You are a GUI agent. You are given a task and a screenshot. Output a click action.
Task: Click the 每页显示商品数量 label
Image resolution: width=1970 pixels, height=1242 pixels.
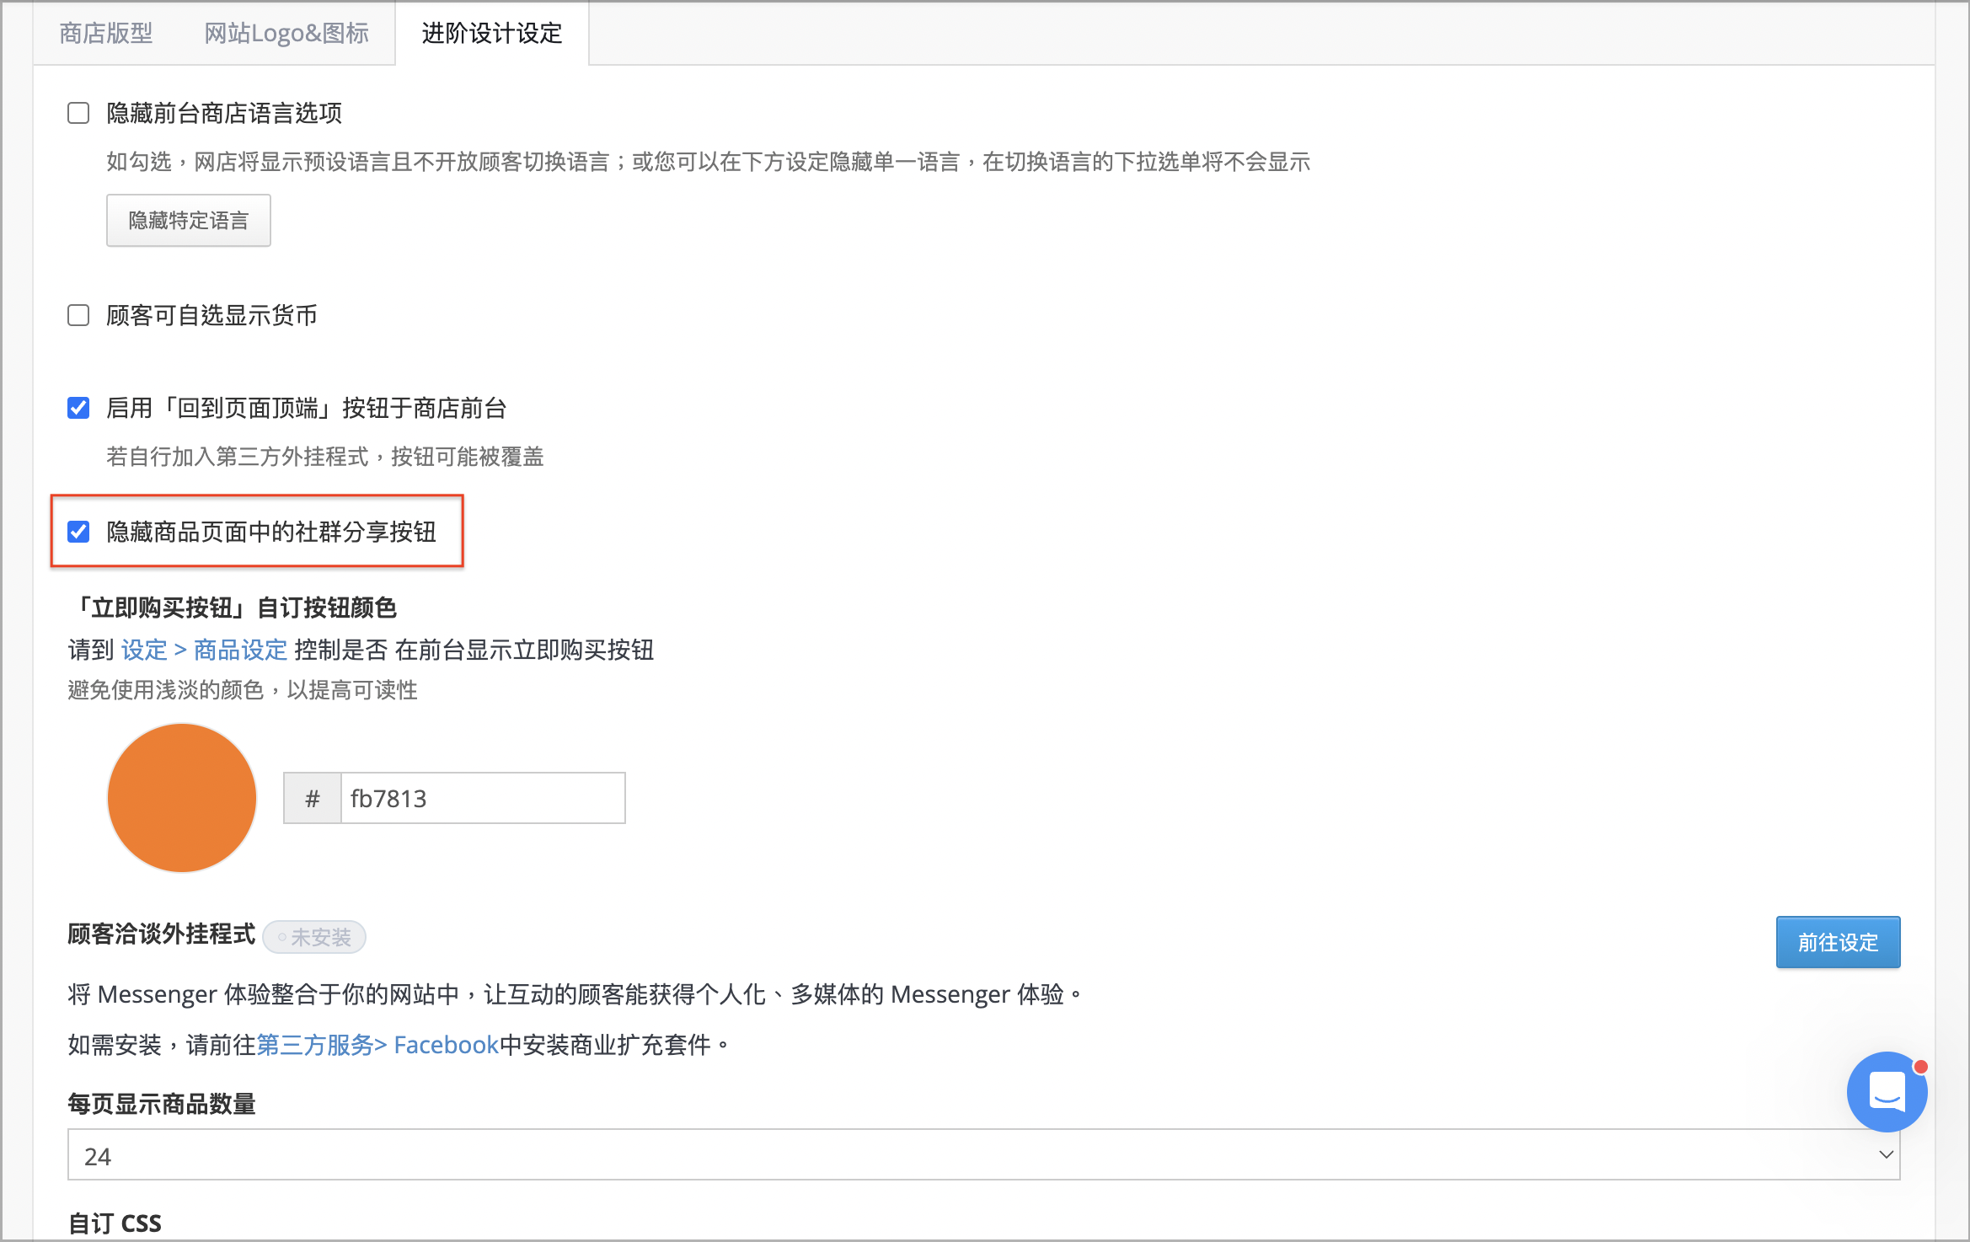(161, 1104)
